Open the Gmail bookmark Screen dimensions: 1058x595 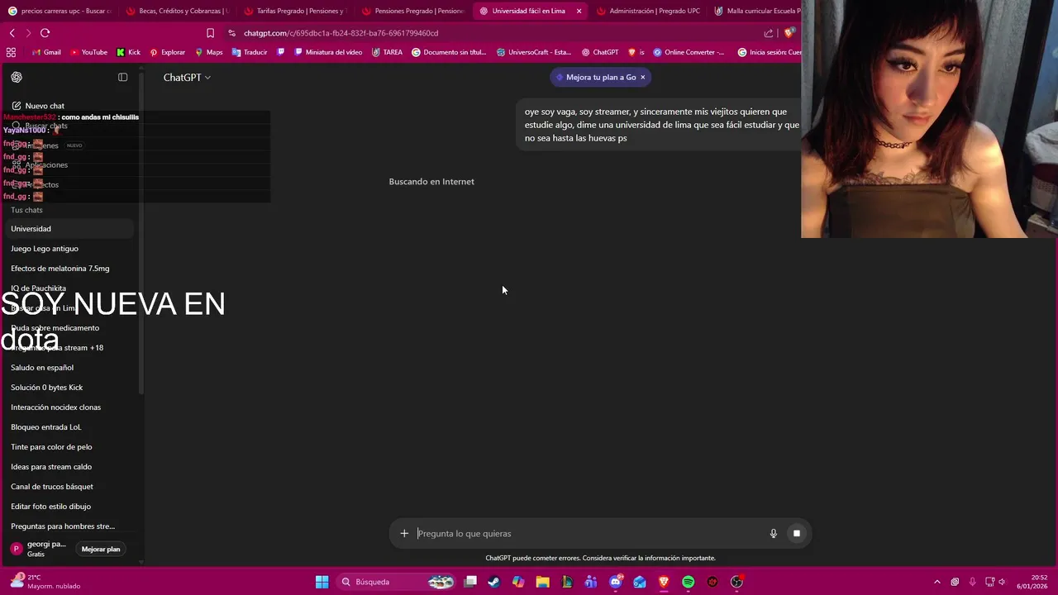(46, 52)
